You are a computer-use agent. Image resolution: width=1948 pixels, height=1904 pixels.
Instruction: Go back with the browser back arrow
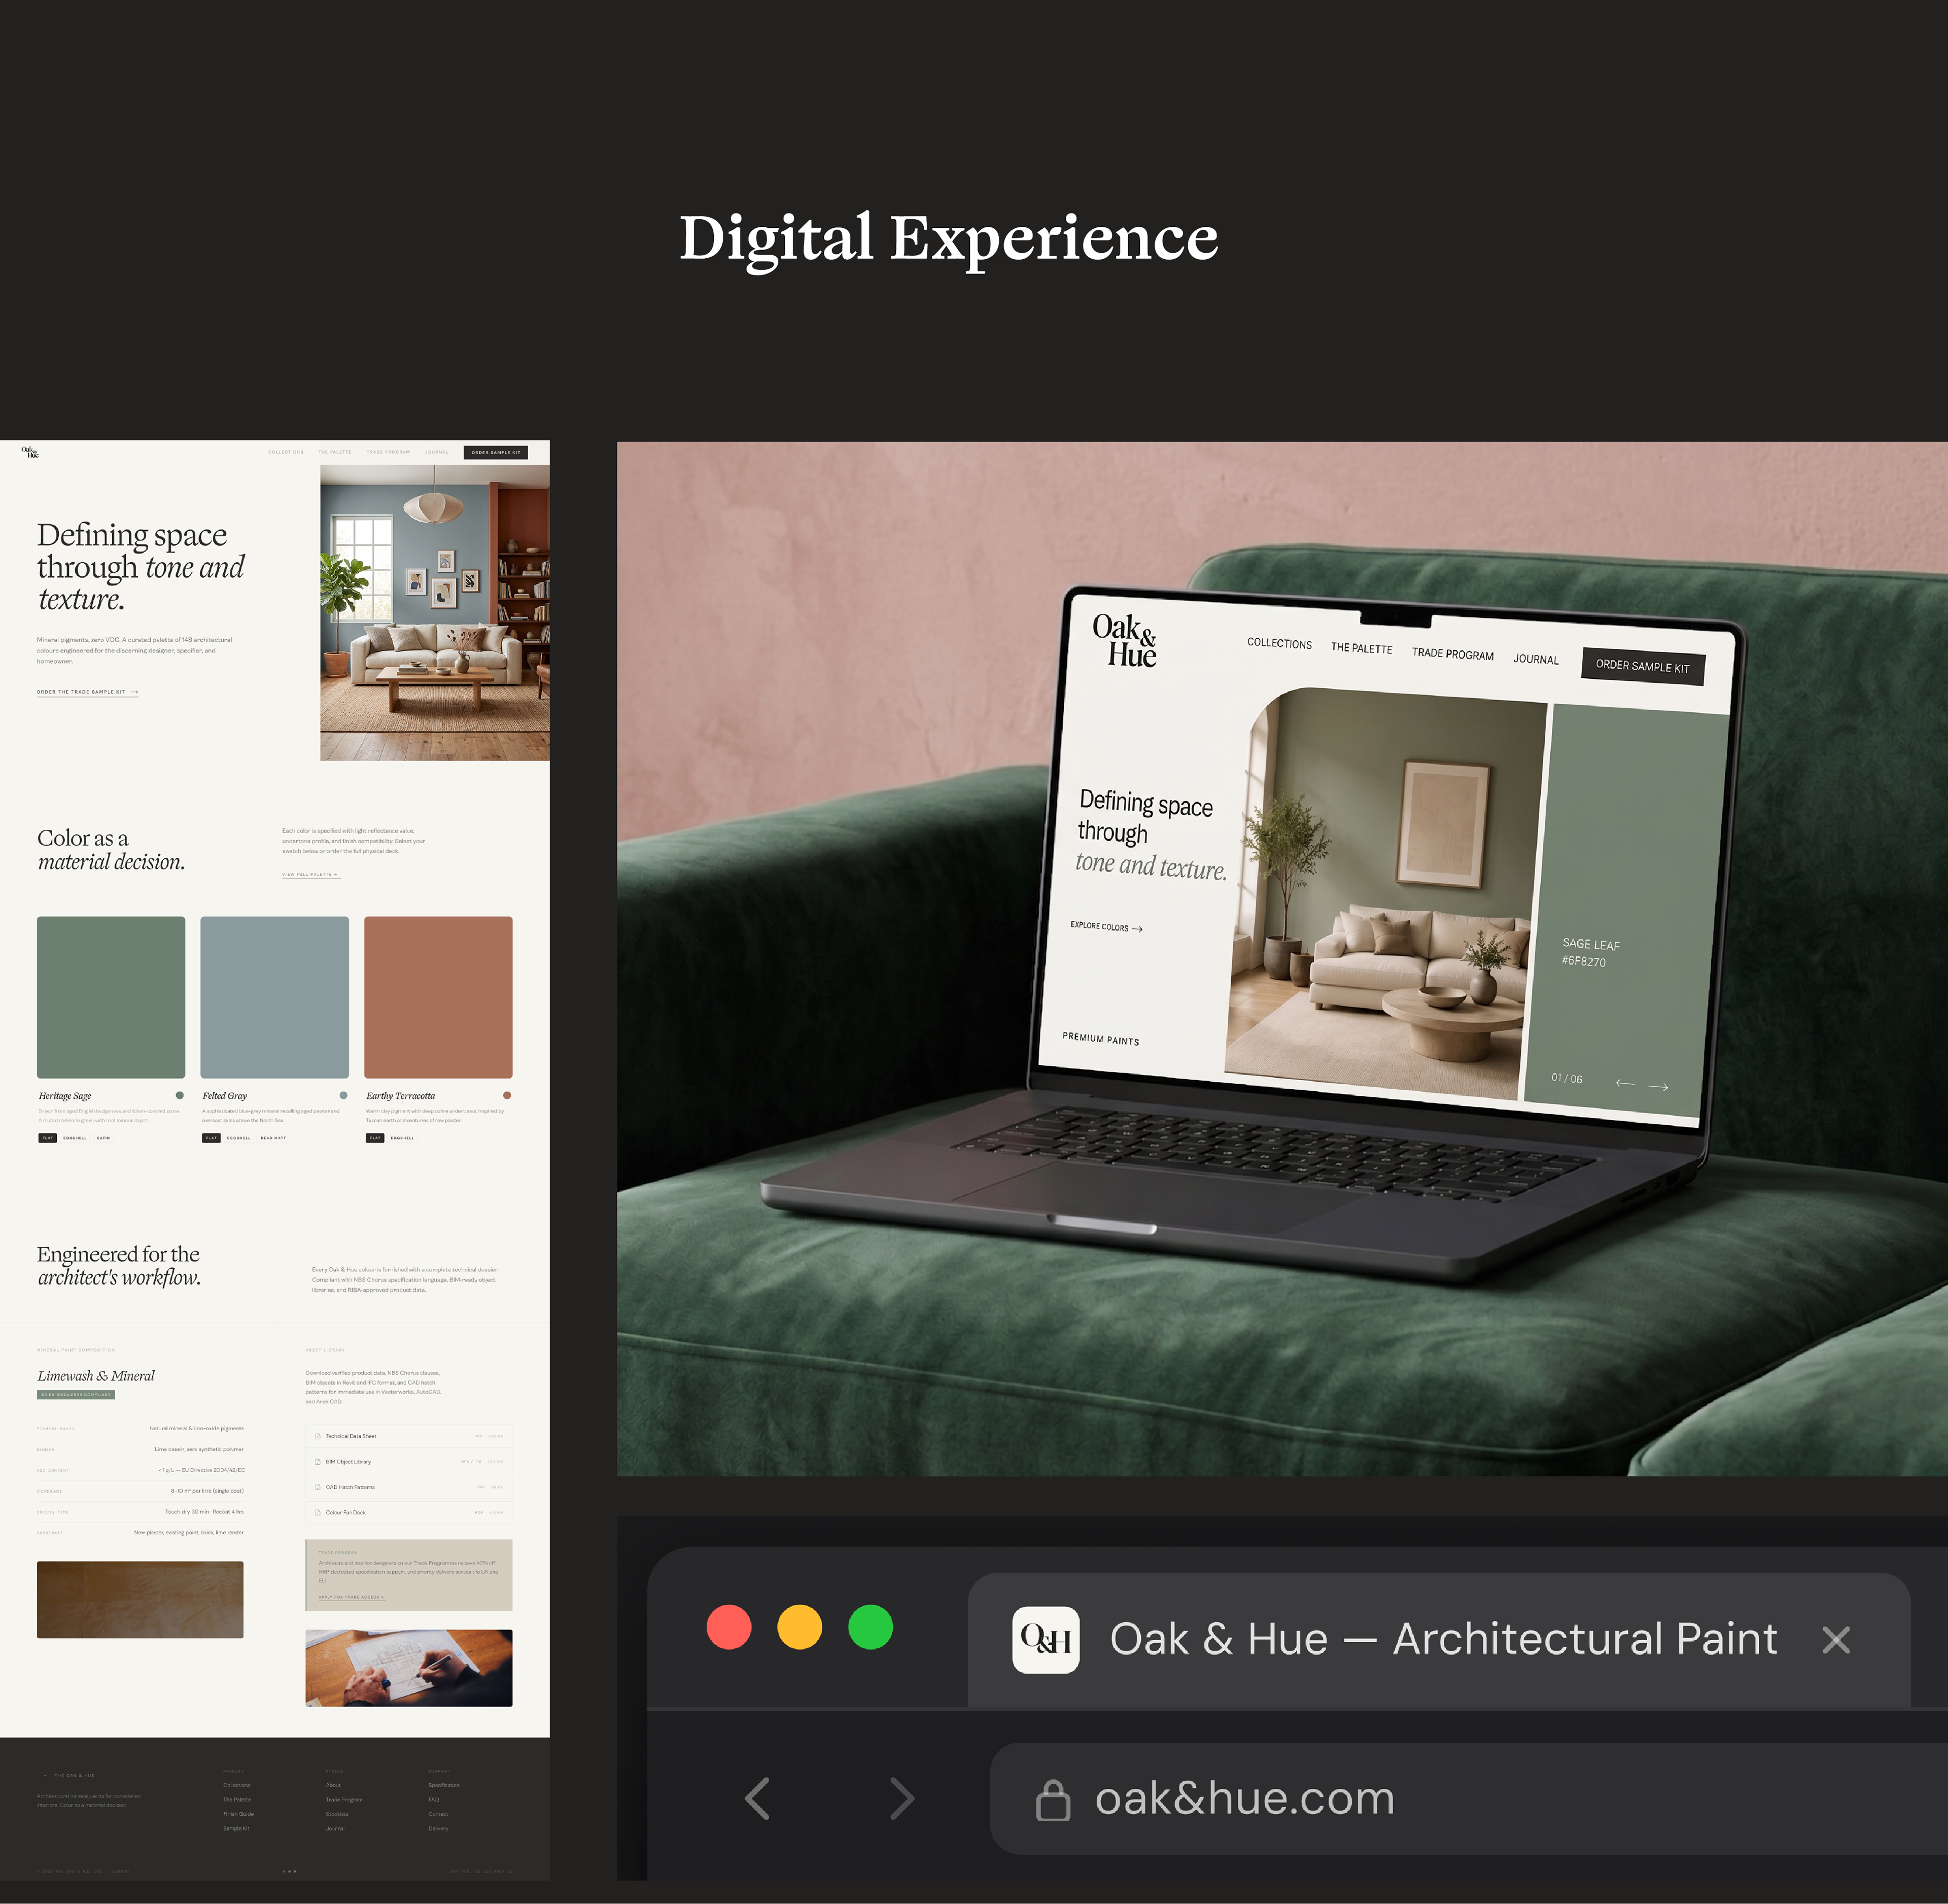click(758, 1798)
